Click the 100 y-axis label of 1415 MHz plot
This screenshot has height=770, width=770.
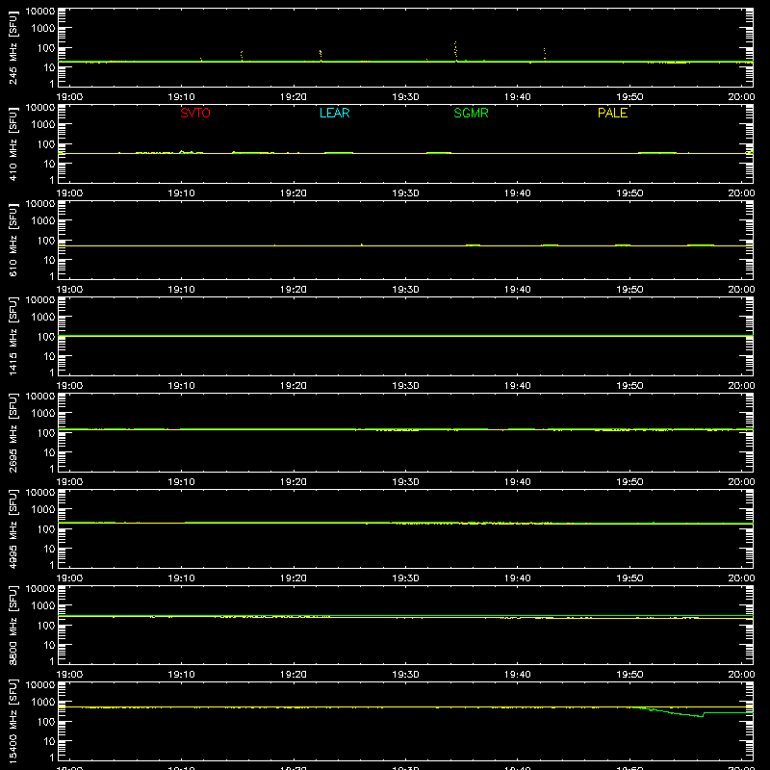click(x=46, y=337)
